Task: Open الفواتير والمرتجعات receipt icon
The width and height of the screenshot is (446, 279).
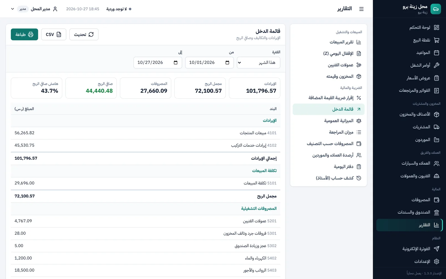Action: [437, 91]
